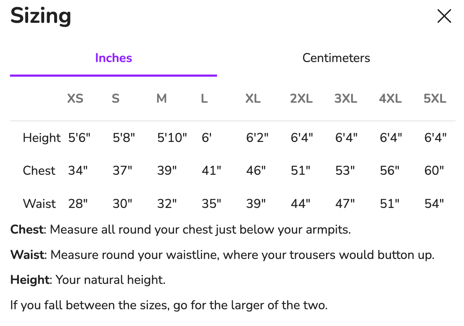The width and height of the screenshot is (464, 326).
Task: Click the Waist row label in table
Action: (40, 204)
